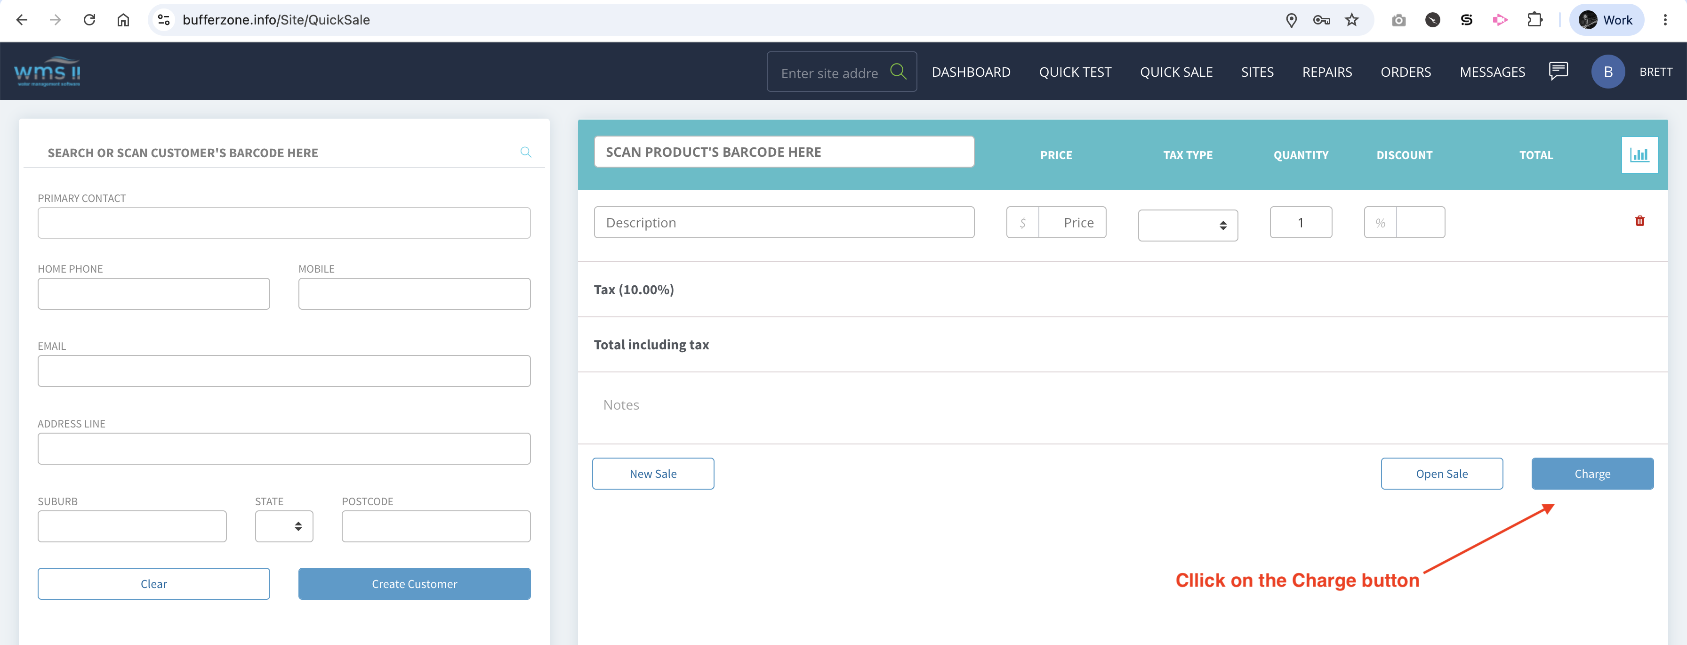Open the State dropdown
The height and width of the screenshot is (645, 1687).
point(283,526)
